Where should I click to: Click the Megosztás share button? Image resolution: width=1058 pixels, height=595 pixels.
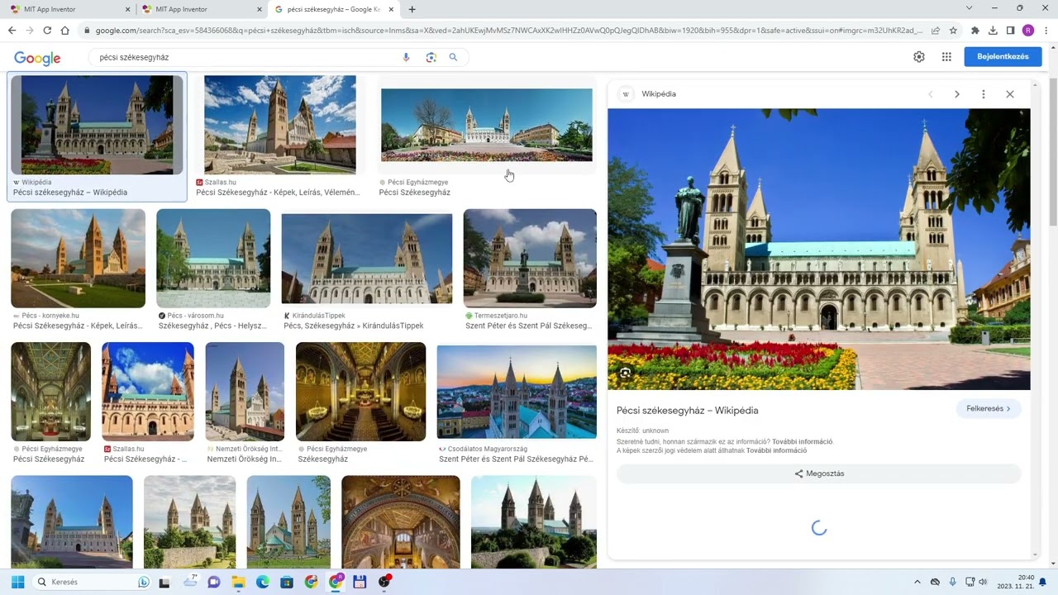[819, 474]
